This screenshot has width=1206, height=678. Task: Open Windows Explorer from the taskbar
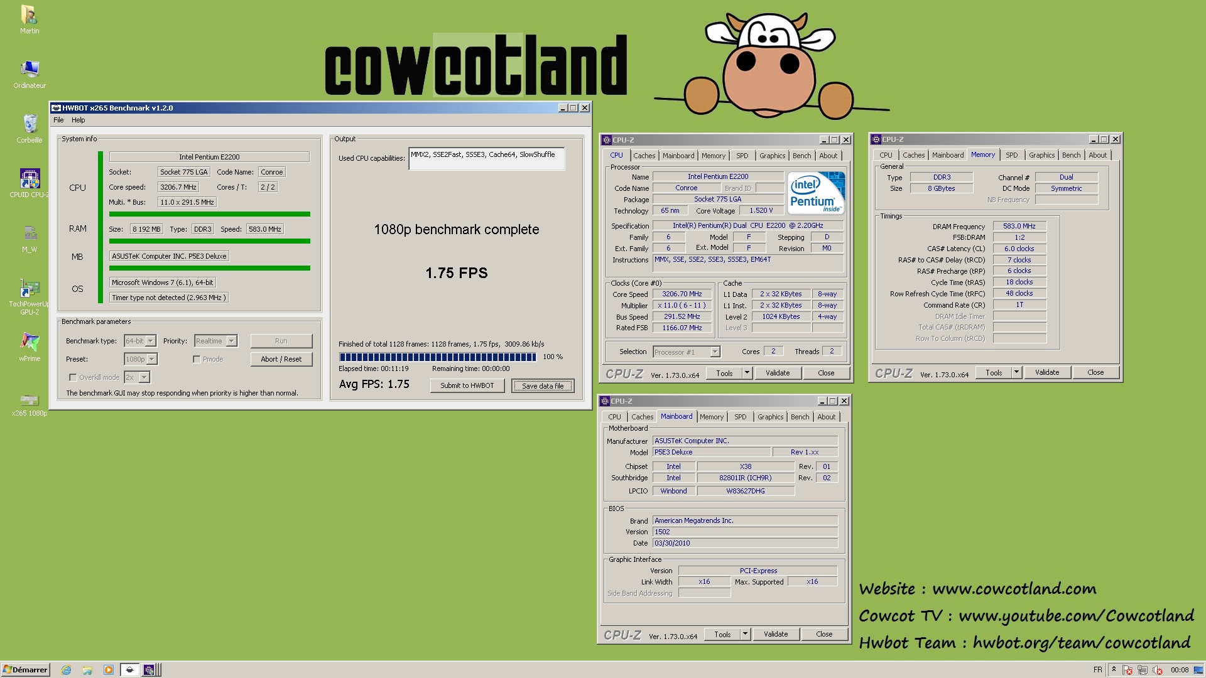87,670
